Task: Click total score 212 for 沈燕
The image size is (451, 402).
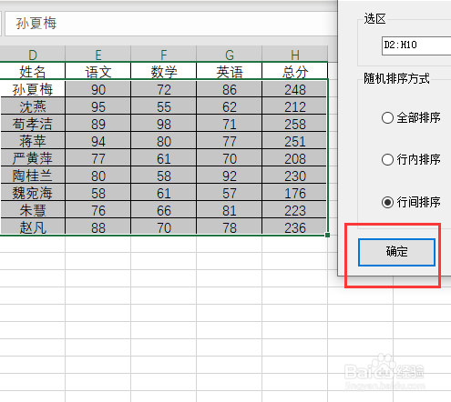Action: [x=295, y=106]
